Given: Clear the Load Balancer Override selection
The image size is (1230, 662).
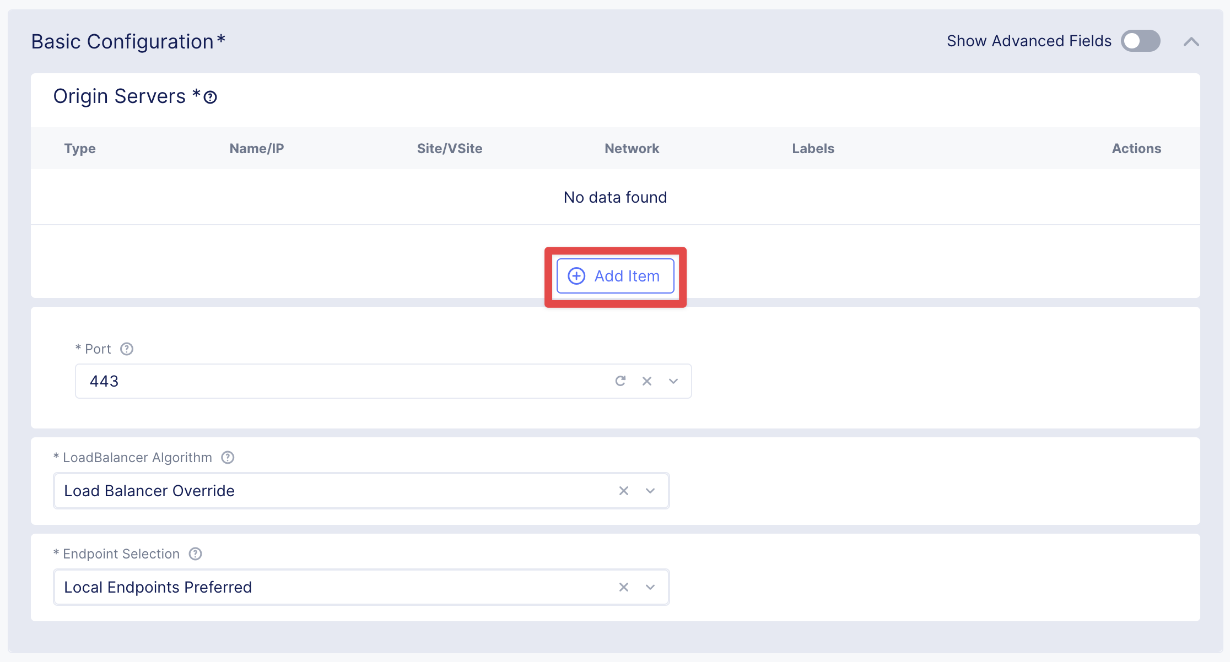Looking at the screenshot, I should [x=624, y=491].
